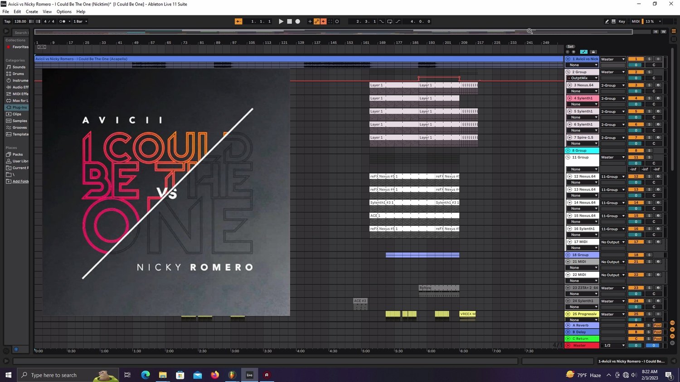Toggle the Follow playback button
The height and width of the screenshot is (382, 680).
(x=238, y=21)
